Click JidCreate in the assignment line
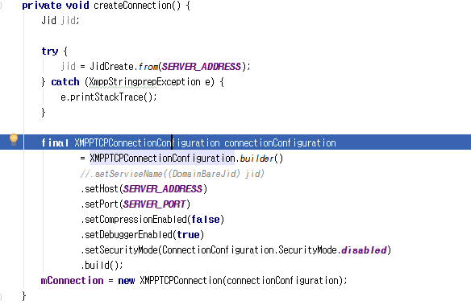 point(111,66)
